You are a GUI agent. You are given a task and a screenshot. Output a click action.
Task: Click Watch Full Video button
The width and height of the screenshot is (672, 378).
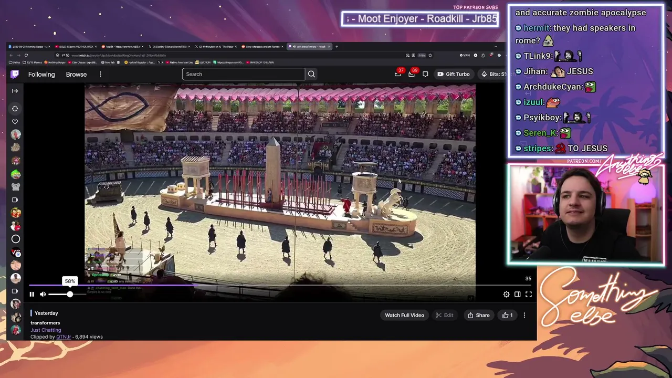click(404, 315)
